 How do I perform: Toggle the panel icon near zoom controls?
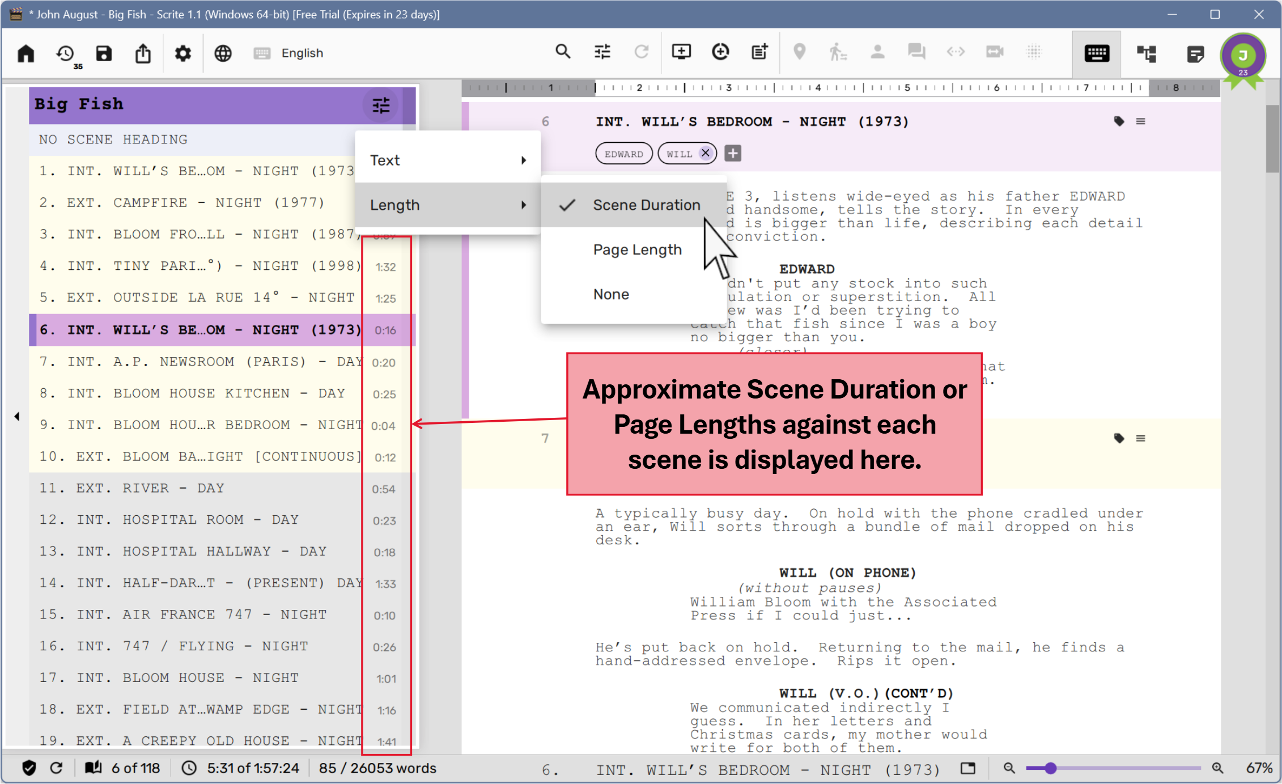coord(968,769)
